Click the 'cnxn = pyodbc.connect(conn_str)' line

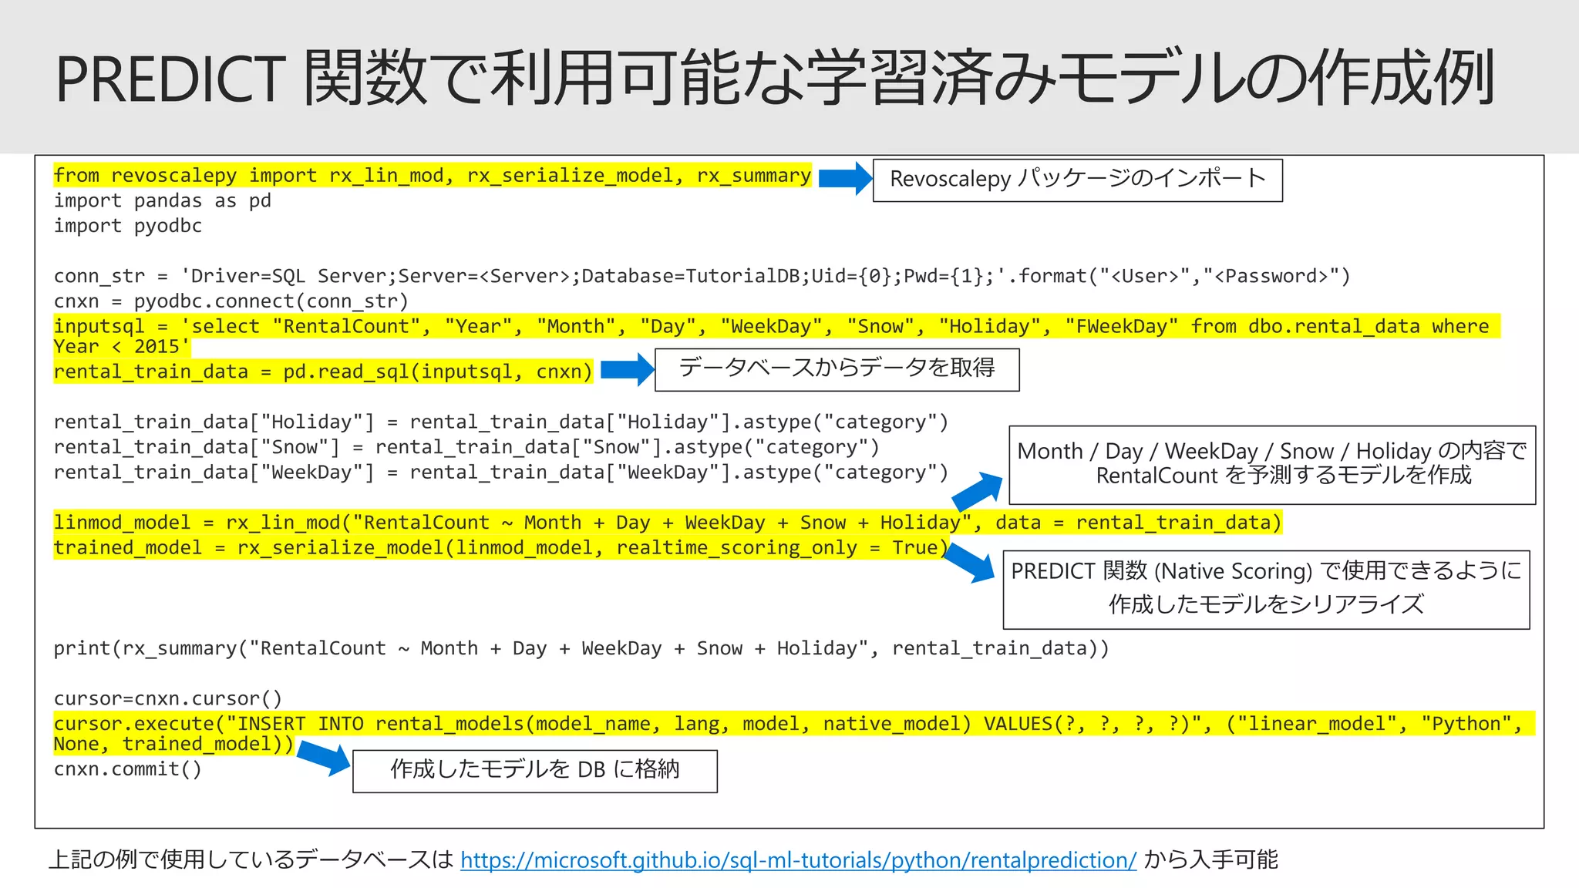click(231, 301)
